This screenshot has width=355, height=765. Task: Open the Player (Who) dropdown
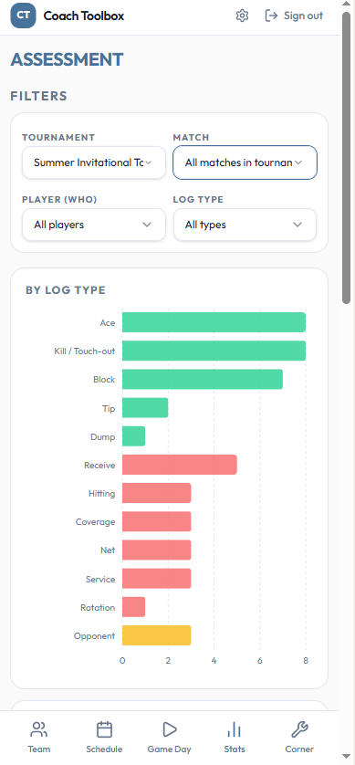pyautogui.click(x=94, y=225)
